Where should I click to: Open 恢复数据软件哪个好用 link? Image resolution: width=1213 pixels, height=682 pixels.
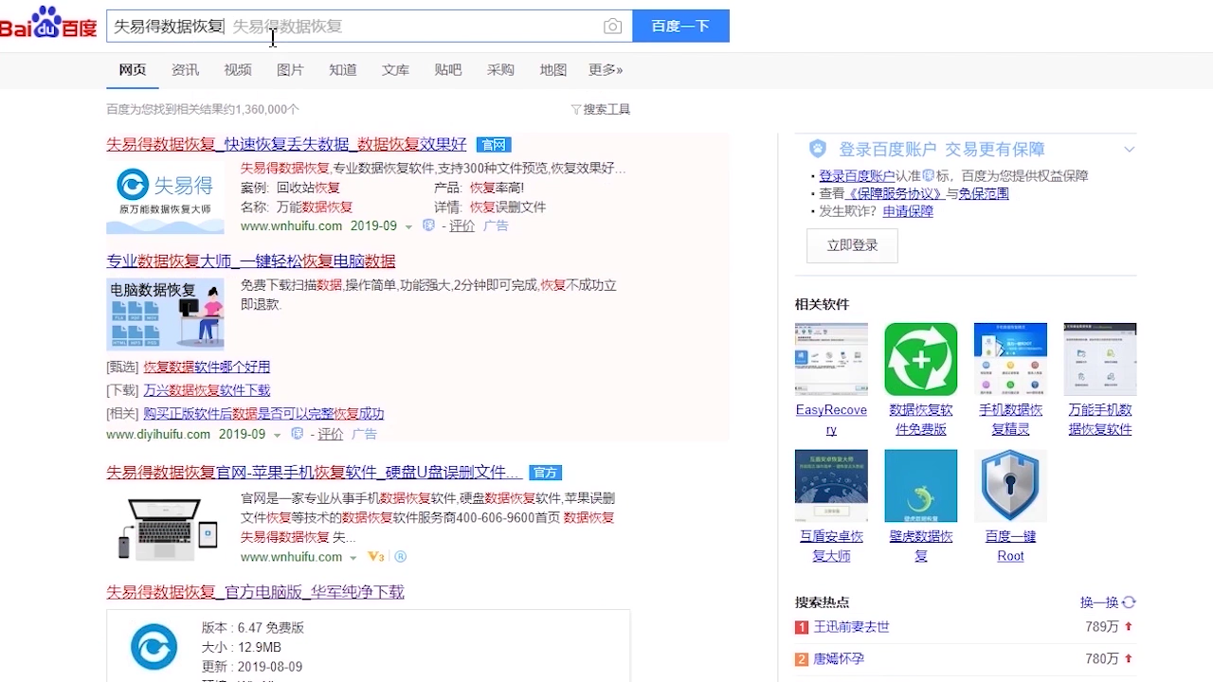click(207, 367)
